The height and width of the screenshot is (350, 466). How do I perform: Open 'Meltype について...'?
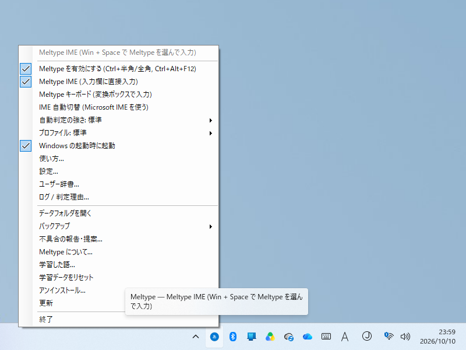[x=119, y=252]
